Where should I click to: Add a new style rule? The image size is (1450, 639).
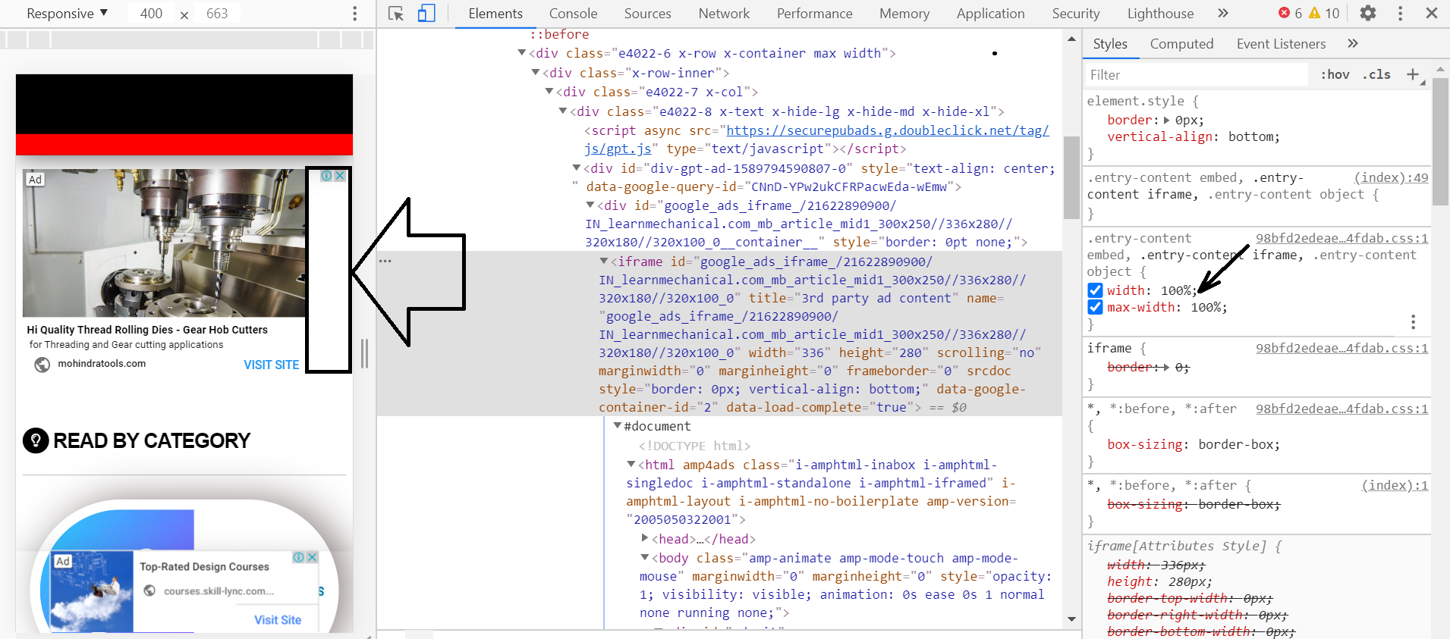[x=1413, y=74]
